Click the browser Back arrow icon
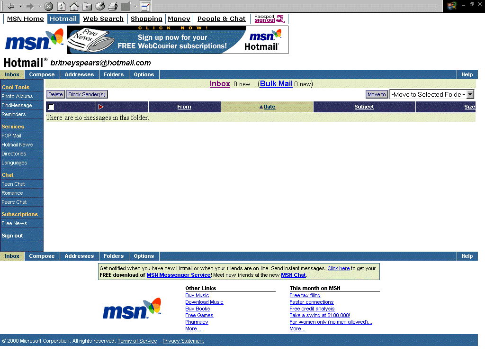The width and height of the screenshot is (485, 364). 11,6
